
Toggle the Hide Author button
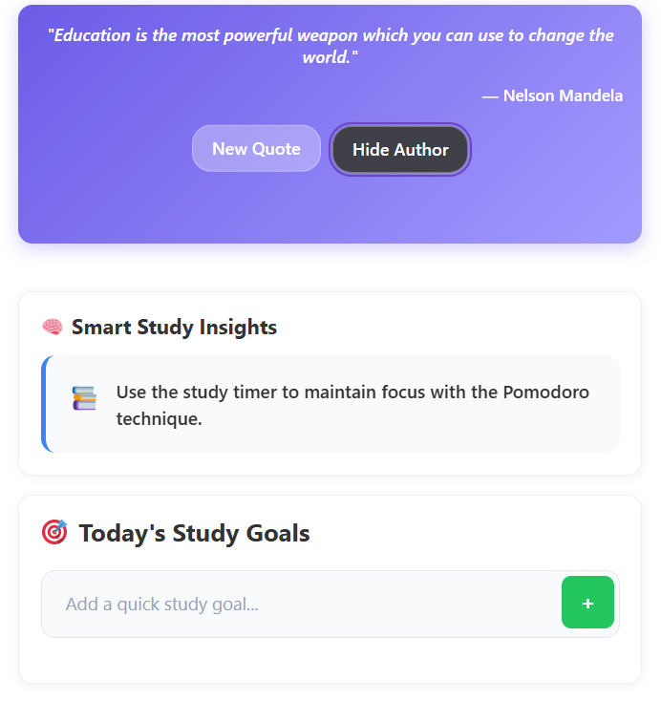pyautogui.click(x=400, y=149)
